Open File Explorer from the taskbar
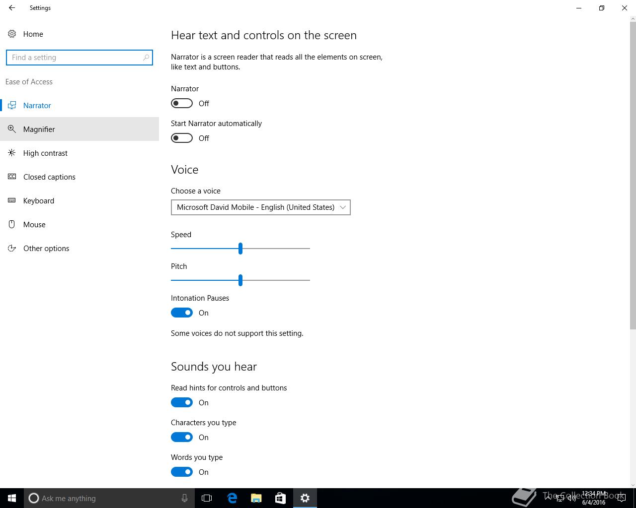This screenshot has width=636, height=508. [x=256, y=498]
